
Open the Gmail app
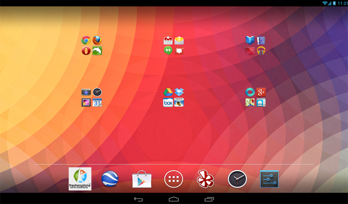click(x=168, y=40)
